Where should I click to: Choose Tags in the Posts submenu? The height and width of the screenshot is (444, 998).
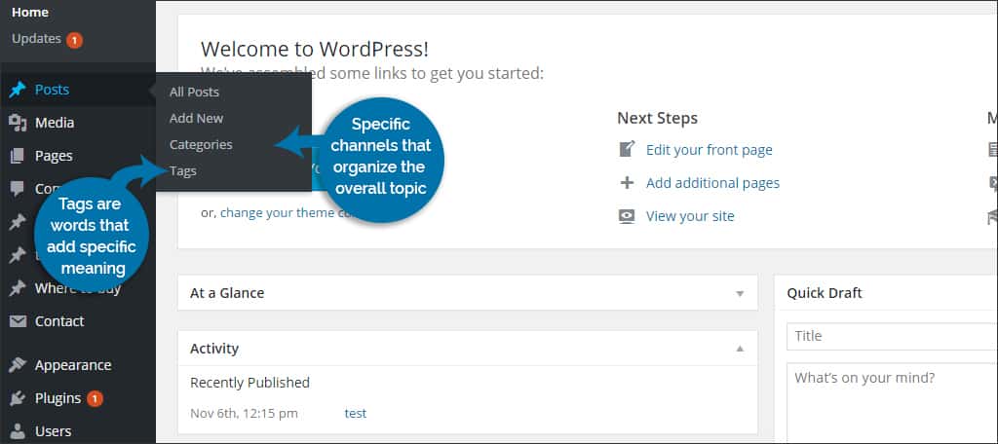pos(182,171)
